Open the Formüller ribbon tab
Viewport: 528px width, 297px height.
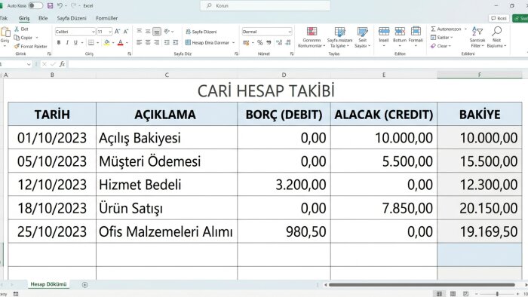[x=107, y=18]
